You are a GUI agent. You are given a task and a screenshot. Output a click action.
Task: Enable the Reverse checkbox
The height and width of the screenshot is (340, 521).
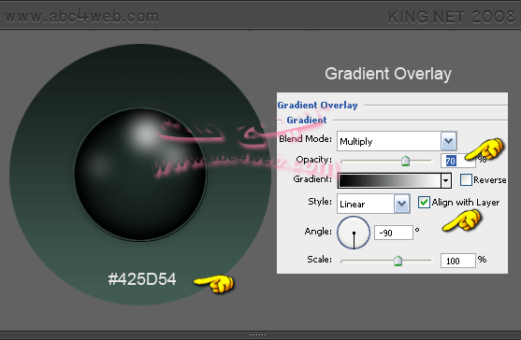(466, 179)
